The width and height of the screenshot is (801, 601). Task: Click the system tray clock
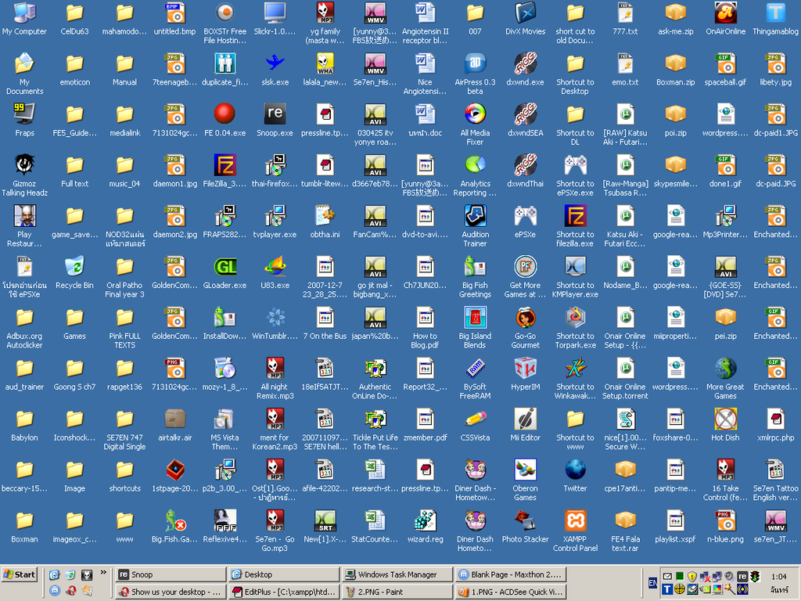click(x=779, y=577)
